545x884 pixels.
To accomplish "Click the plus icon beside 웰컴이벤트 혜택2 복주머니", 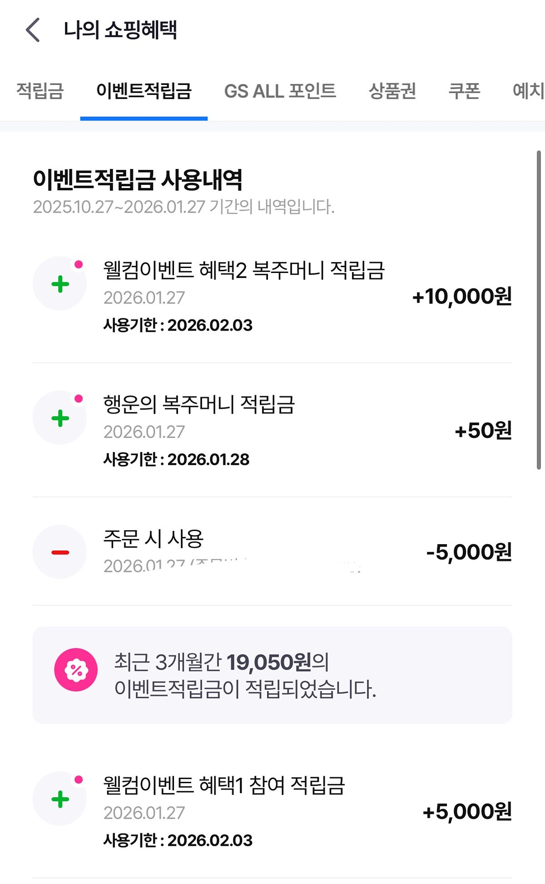I will (x=60, y=284).
